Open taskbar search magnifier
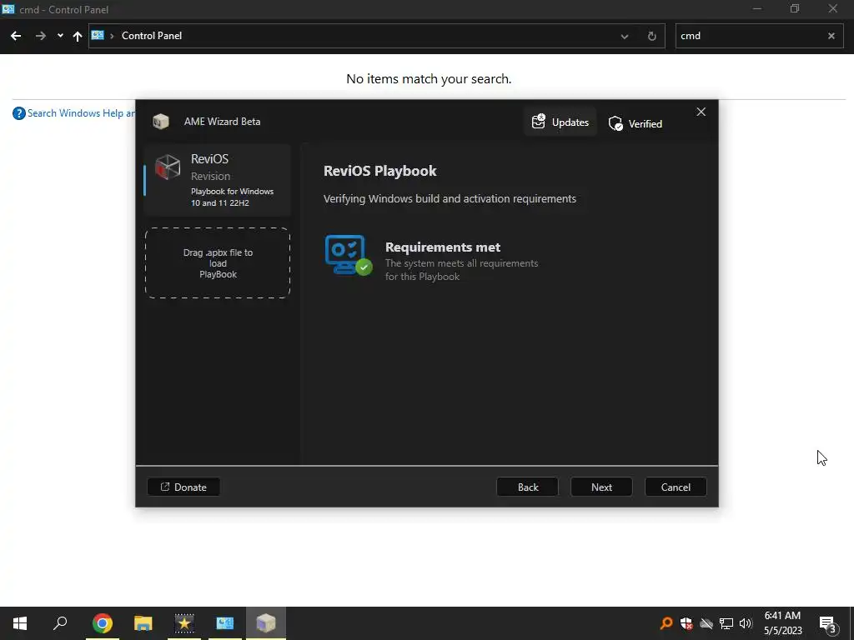Viewport: 854px width, 640px height. coord(60,623)
